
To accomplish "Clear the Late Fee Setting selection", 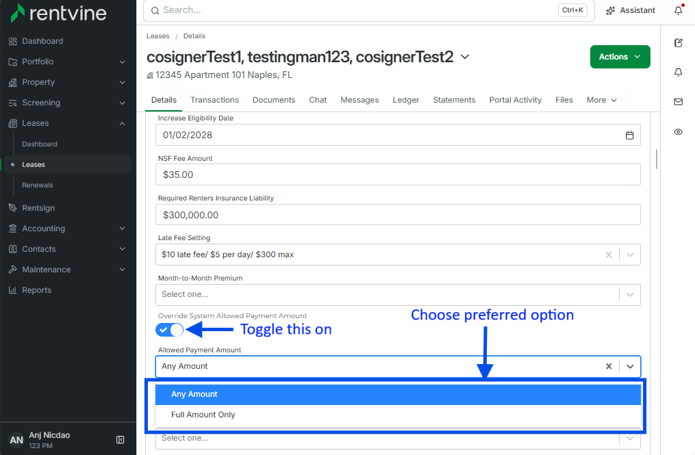I will click(609, 255).
